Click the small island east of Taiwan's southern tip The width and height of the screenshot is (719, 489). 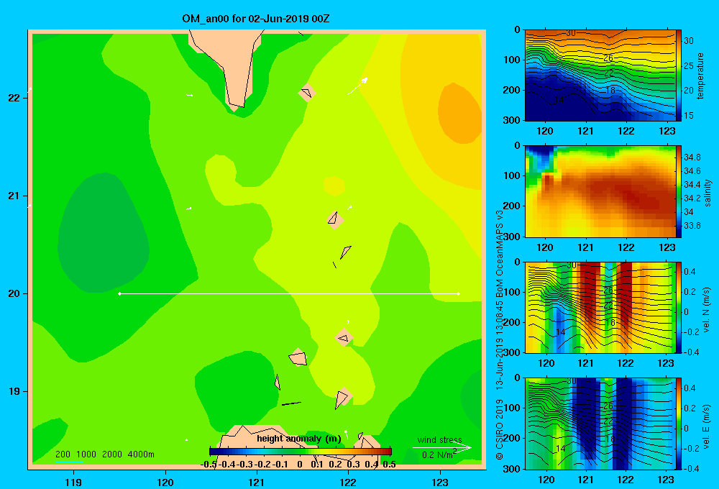point(307,93)
